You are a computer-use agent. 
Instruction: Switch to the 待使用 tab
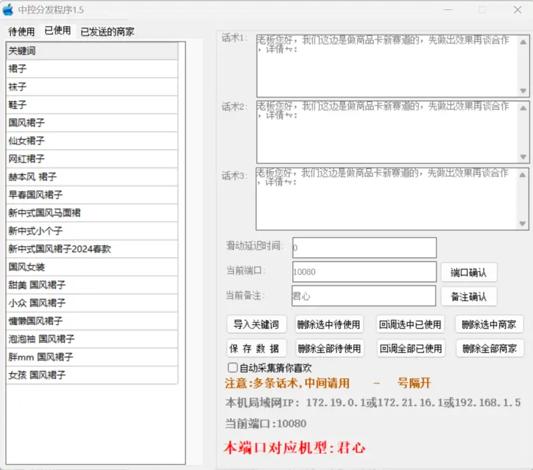21,31
